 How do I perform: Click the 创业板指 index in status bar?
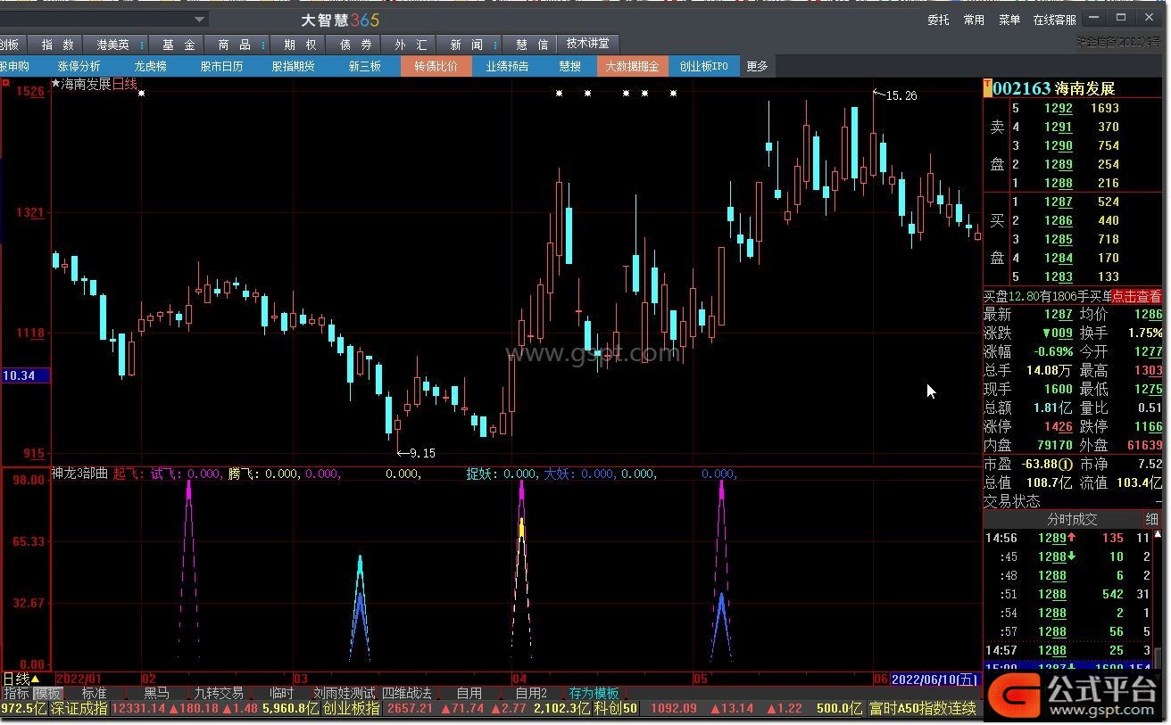click(352, 708)
